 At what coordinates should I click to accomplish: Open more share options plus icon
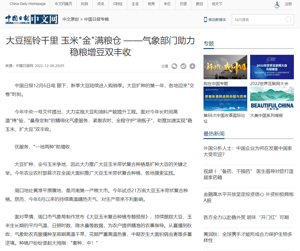pos(192,66)
